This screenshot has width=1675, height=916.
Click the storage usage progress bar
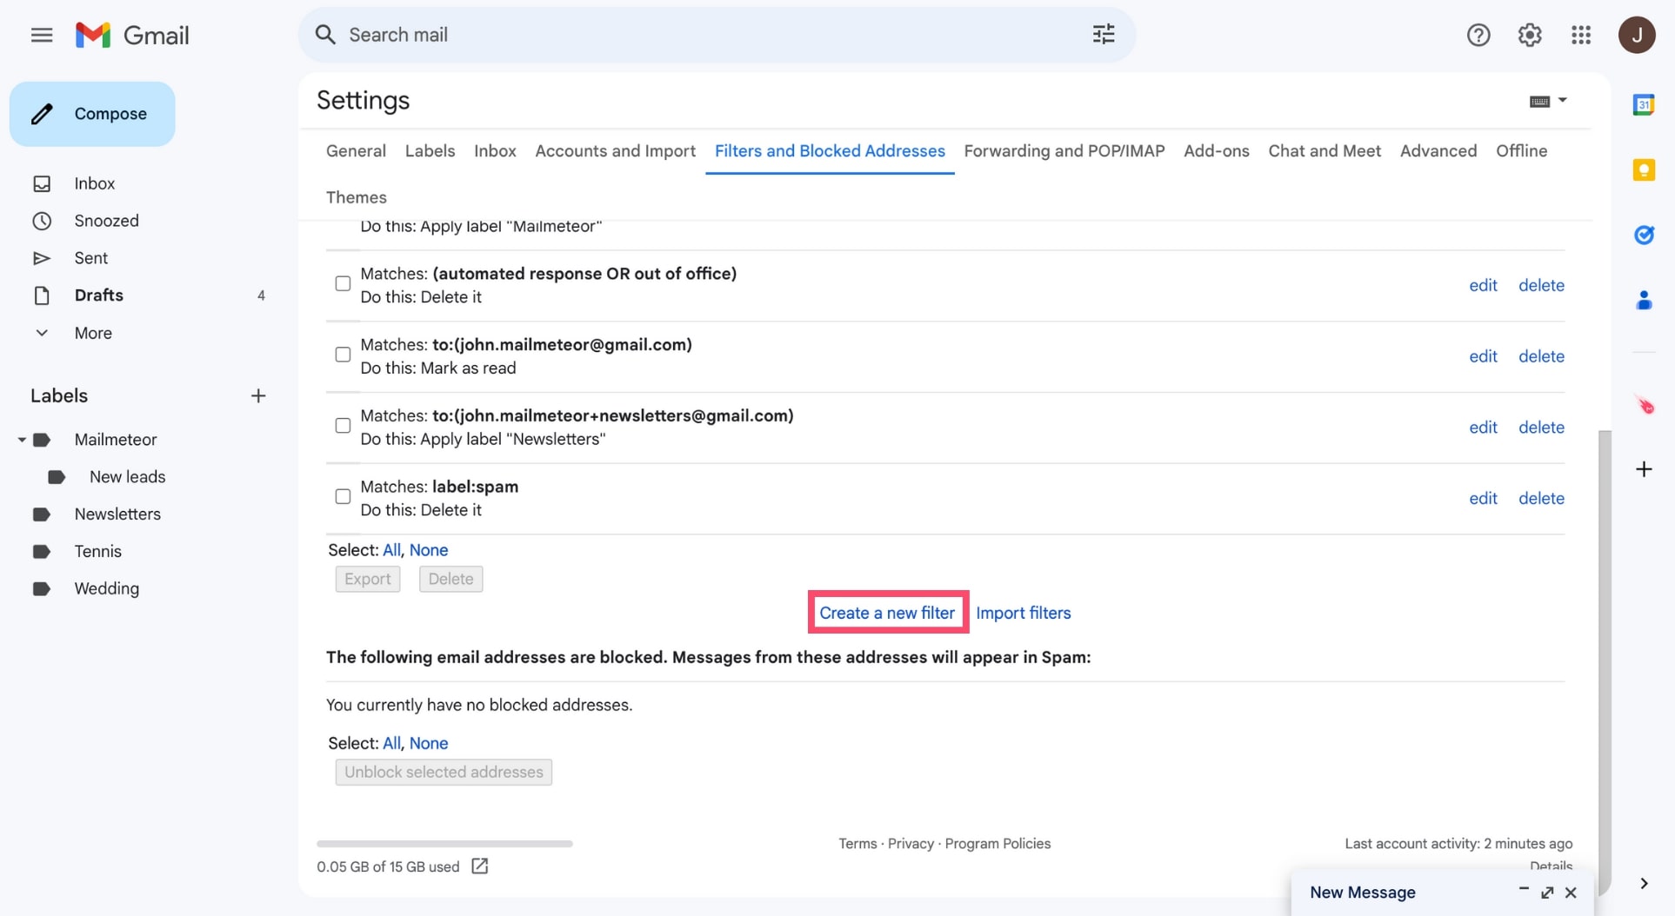coord(444,843)
